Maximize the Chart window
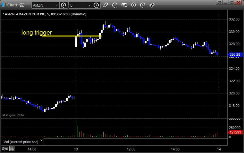244x153 pixels. pos(232,2)
